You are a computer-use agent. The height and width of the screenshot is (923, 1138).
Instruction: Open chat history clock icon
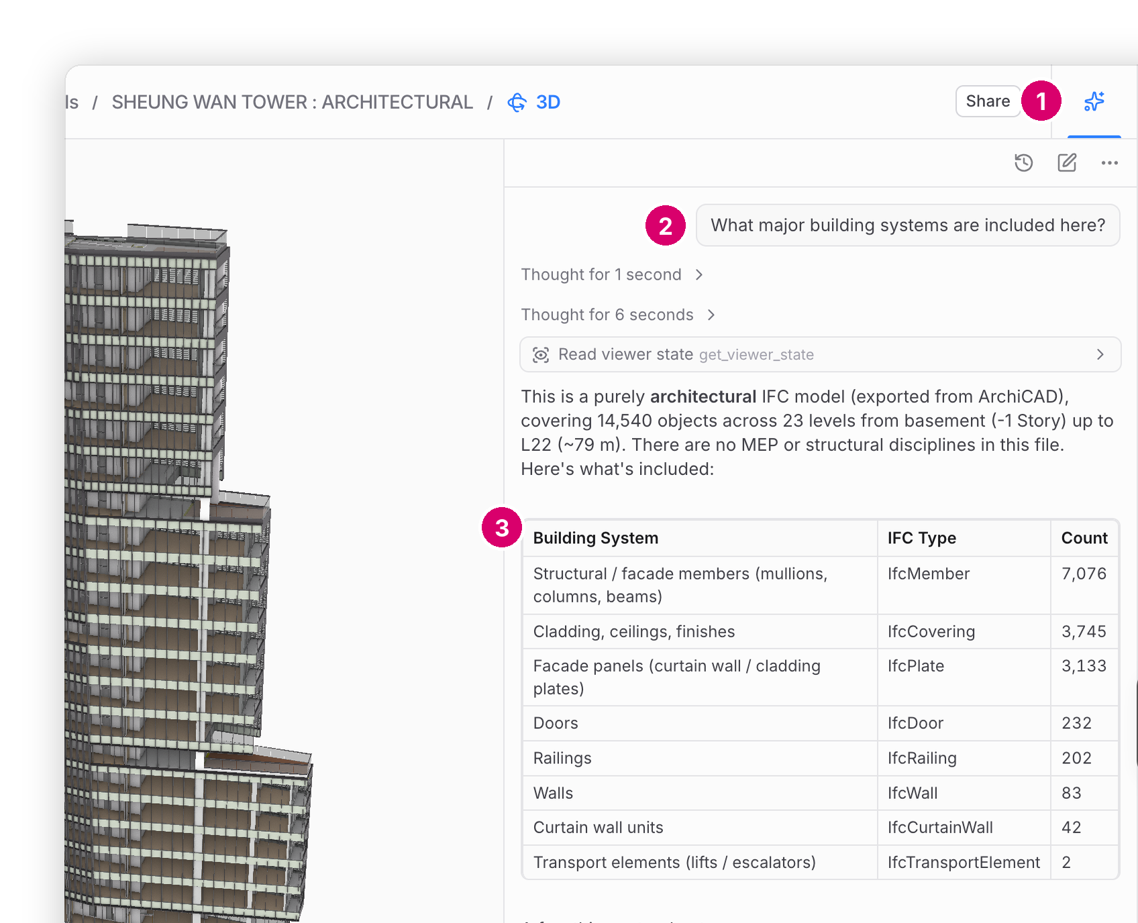pos(1023,163)
